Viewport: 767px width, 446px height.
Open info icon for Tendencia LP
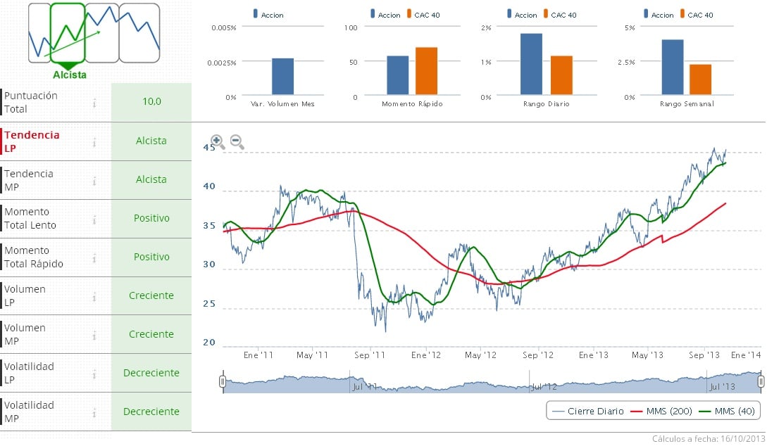coord(94,142)
